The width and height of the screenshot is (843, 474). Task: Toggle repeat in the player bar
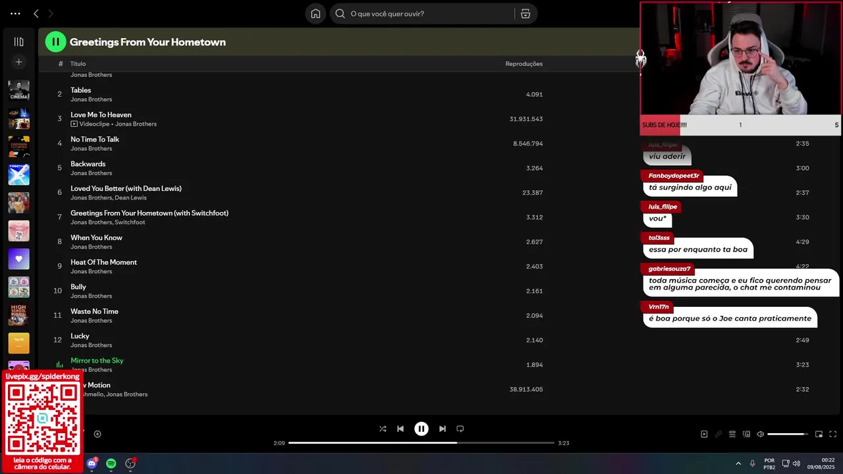tap(460, 429)
